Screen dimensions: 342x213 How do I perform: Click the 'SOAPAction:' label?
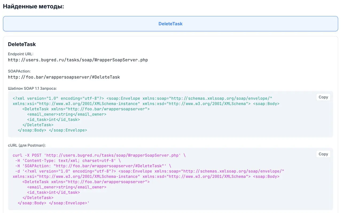pos(19,71)
